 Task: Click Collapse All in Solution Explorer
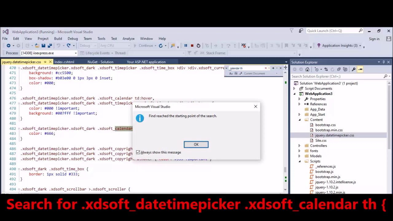[339, 69]
